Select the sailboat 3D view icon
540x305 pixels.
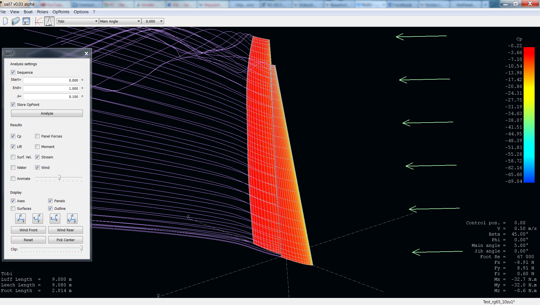coord(49,21)
